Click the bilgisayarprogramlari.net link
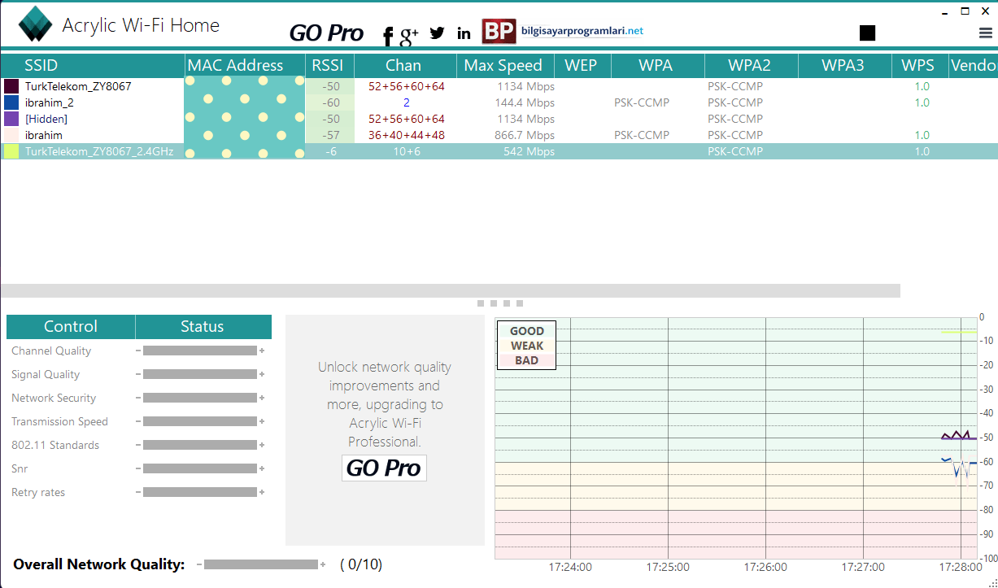The width and height of the screenshot is (998, 588). [582, 31]
